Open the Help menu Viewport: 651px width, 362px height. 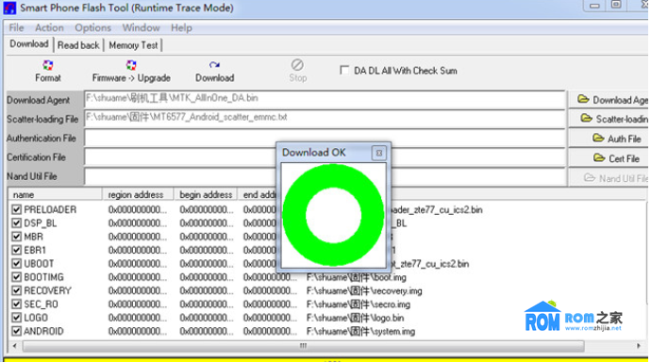(181, 27)
